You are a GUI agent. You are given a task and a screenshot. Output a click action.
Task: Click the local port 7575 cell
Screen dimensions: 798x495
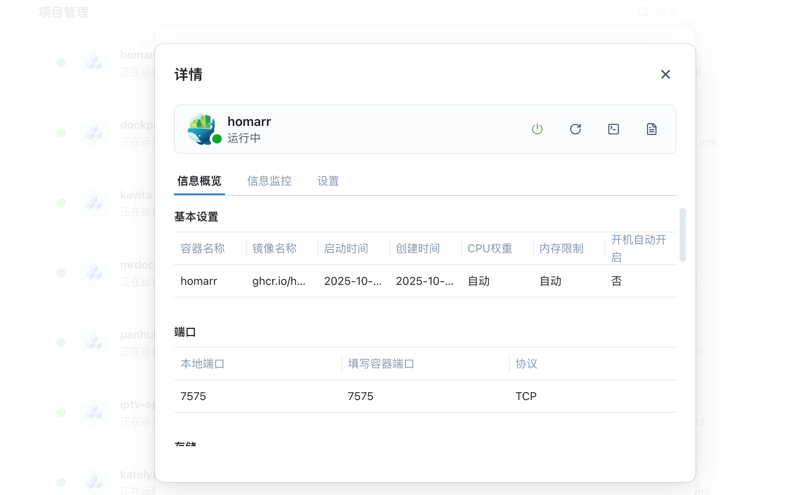[x=193, y=396]
